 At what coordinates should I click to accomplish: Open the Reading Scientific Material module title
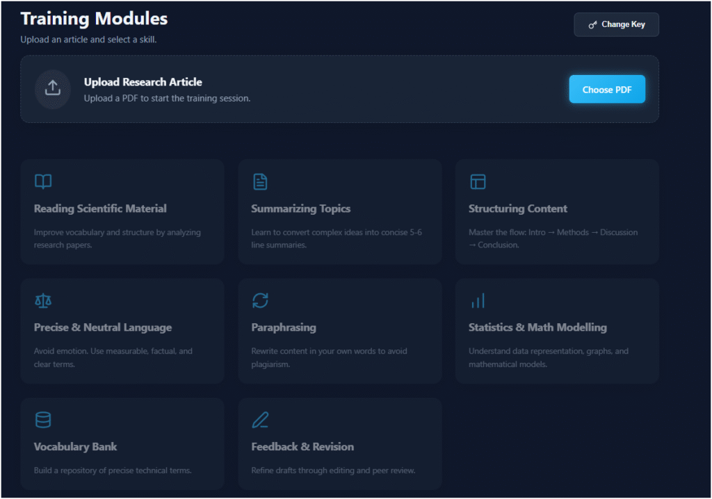click(100, 208)
